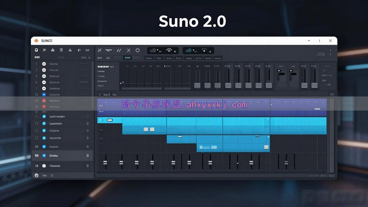Click the last small tab below the cloud displays
Screen dimensions: 368x207
point(218,58)
